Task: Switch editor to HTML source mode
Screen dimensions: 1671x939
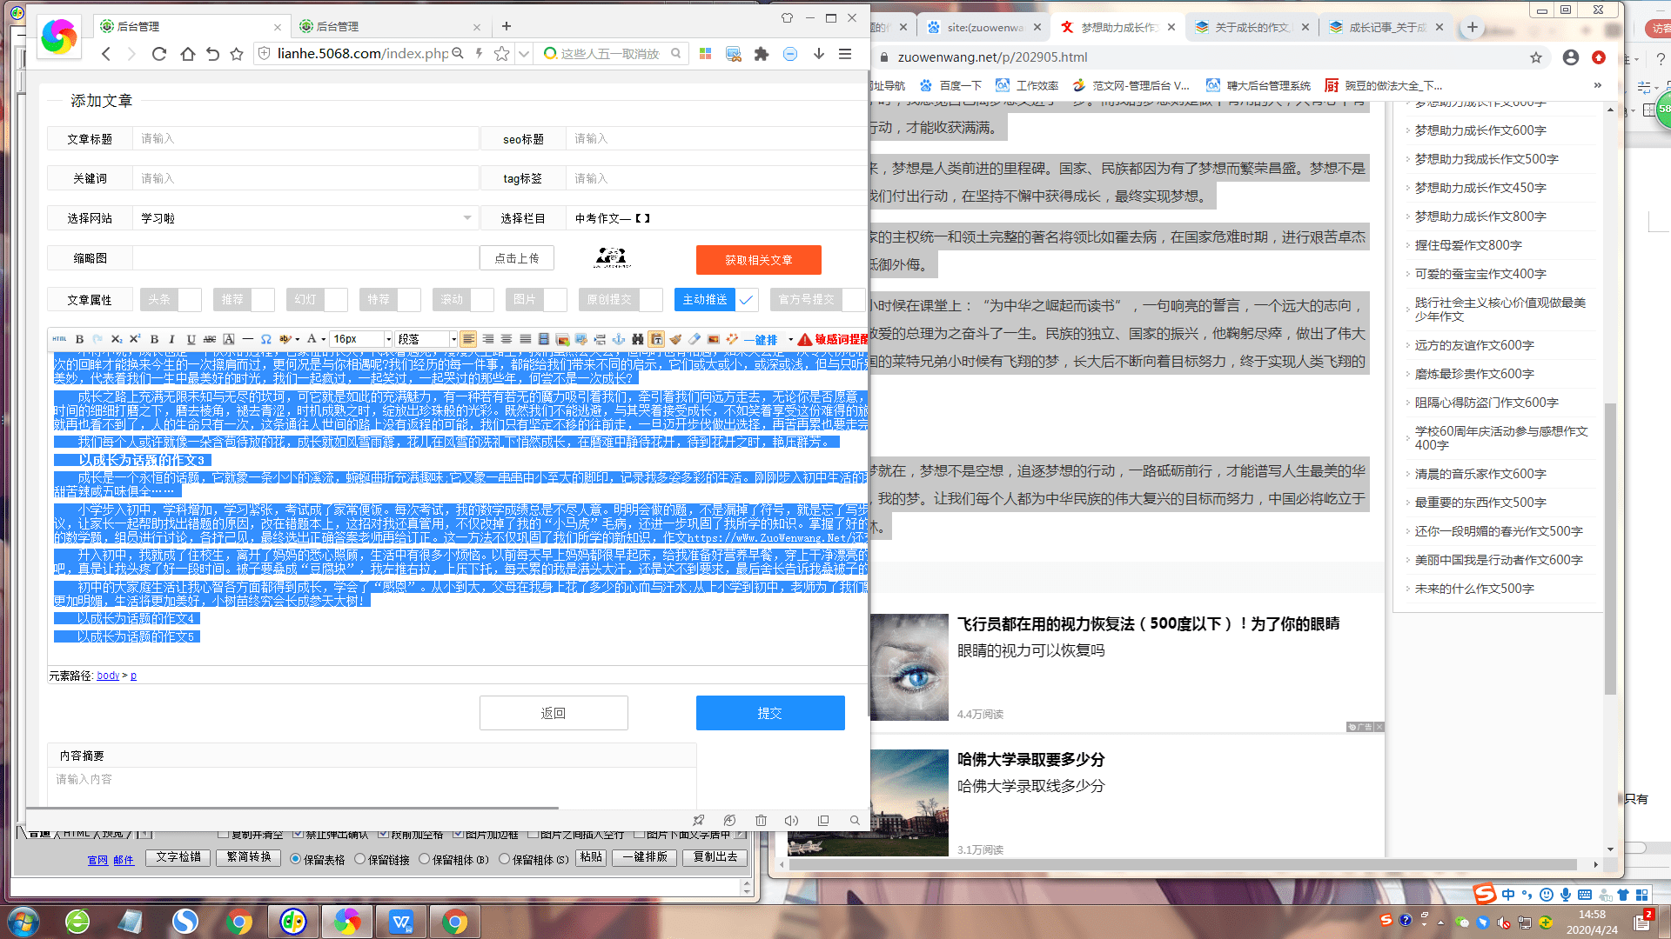Action: point(58,339)
